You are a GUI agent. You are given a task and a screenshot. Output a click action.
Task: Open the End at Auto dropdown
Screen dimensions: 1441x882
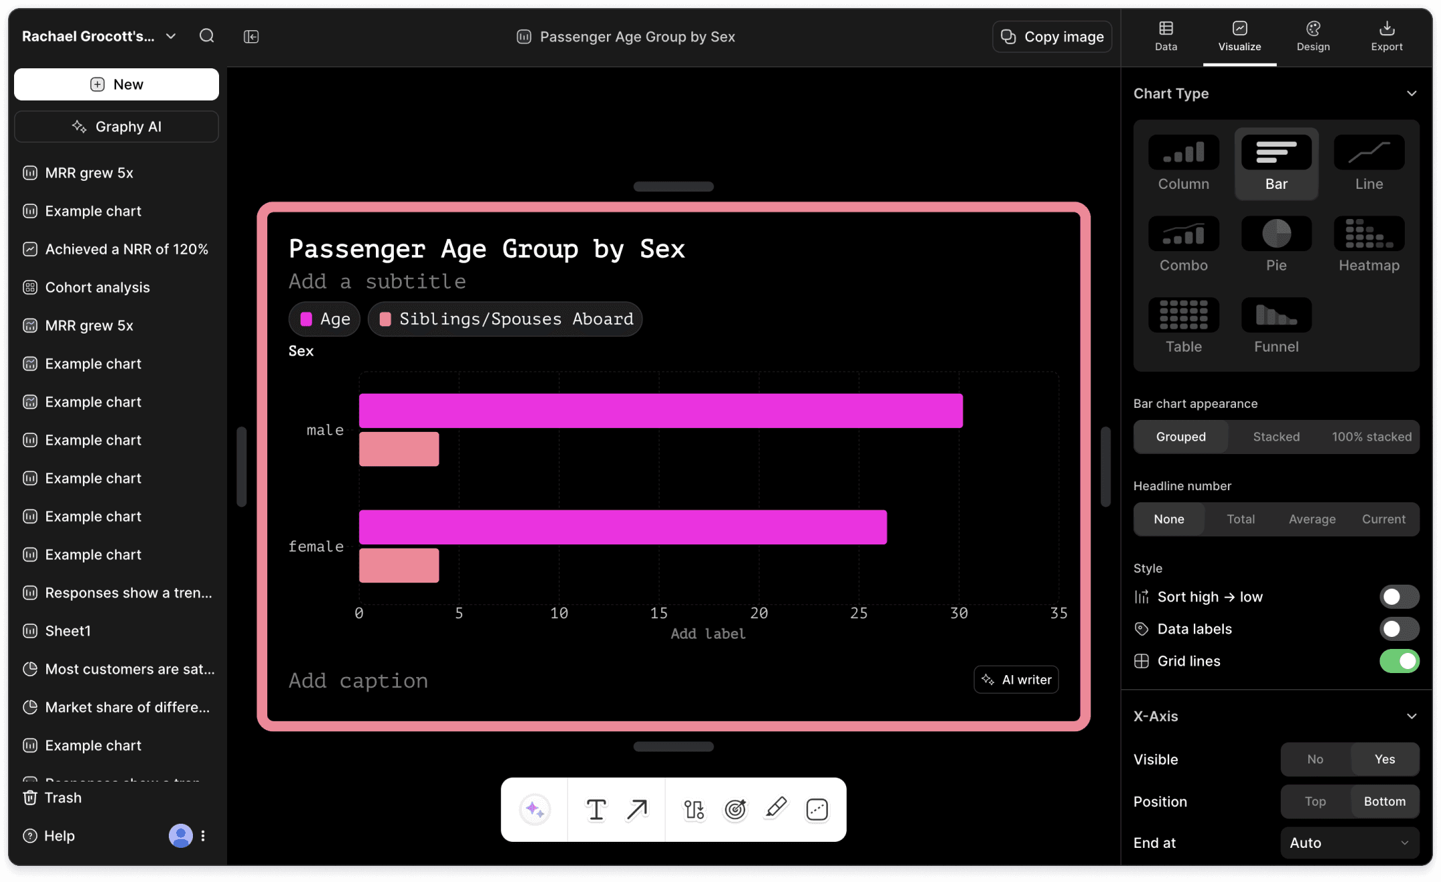[1349, 842]
